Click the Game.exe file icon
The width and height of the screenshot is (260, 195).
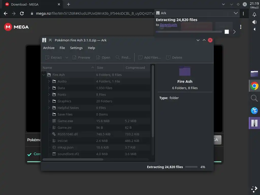(x=54, y=121)
